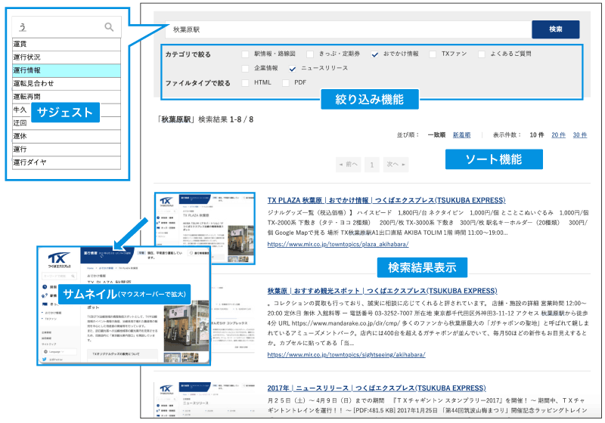Image resolution: width=605 pixels, height=423 pixels.
Task: Select suggestion 運休
Action: (67, 136)
